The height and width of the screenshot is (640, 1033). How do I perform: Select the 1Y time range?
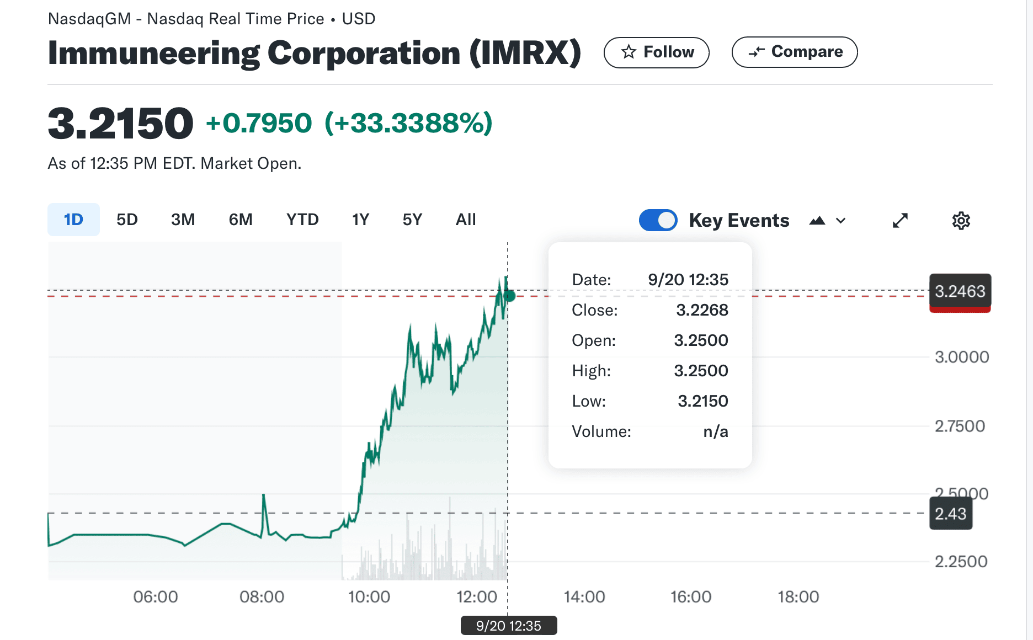click(360, 220)
